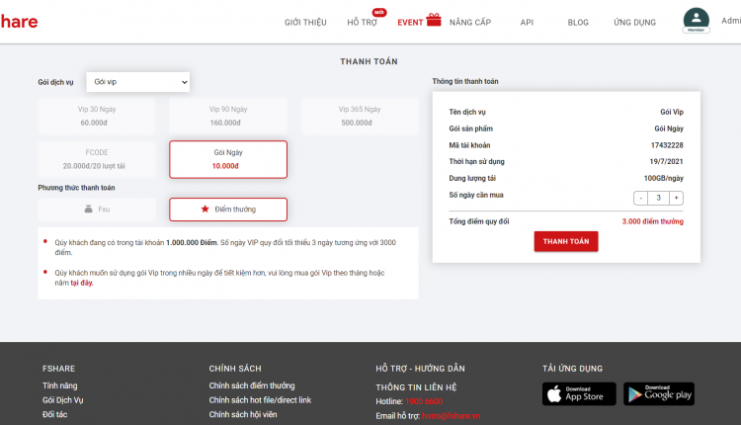Go to the NÂNG CẤP page
Screen dimensions: 741x425
pos(470,22)
